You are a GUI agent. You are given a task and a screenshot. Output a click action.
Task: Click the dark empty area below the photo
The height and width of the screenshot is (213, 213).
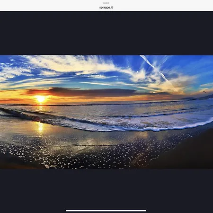106,188
